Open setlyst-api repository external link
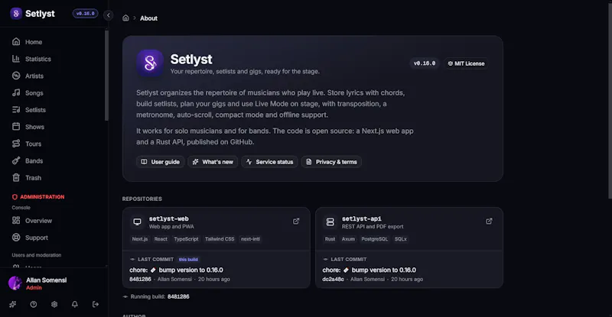Image resolution: width=612 pixels, height=317 pixels. coord(489,221)
